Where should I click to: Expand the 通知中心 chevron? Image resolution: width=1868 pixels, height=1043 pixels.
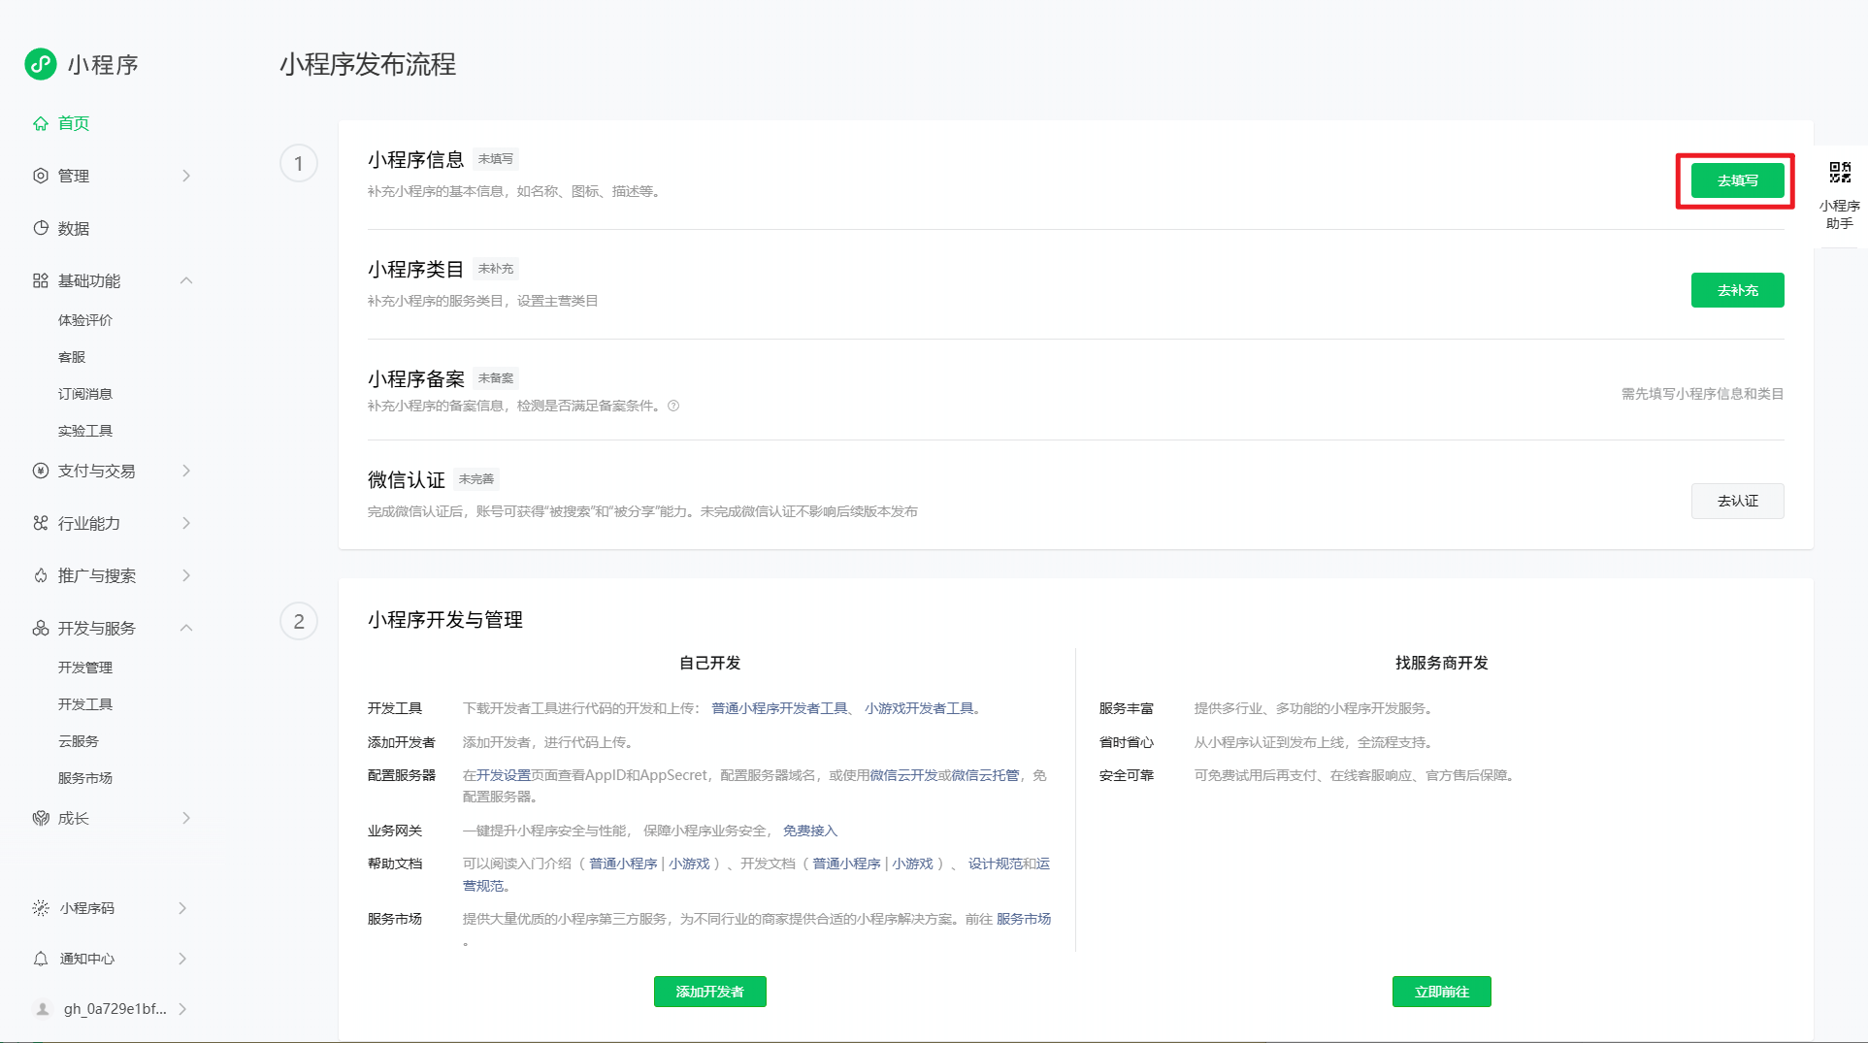[182, 959]
